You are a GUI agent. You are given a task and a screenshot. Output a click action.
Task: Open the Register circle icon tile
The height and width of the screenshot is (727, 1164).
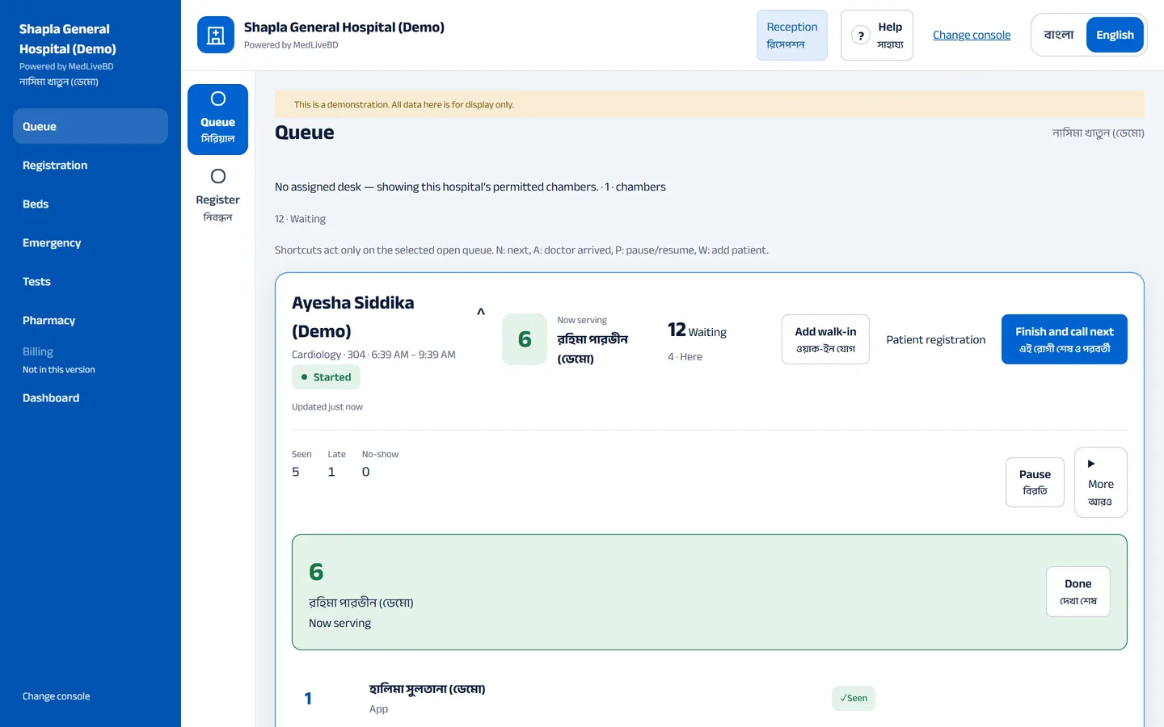pos(217,196)
